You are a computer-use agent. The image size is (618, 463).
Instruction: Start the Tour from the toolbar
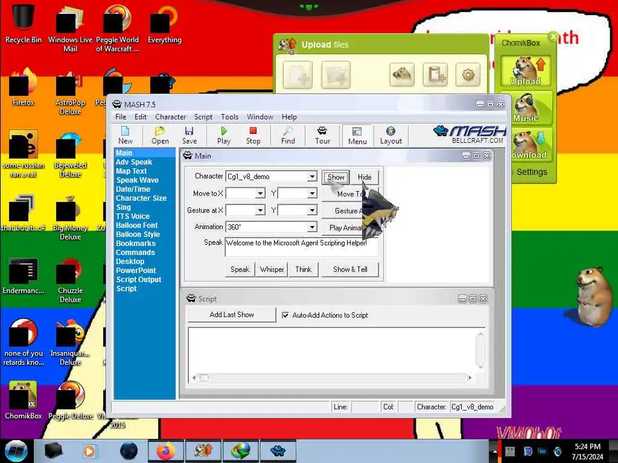[322, 136]
